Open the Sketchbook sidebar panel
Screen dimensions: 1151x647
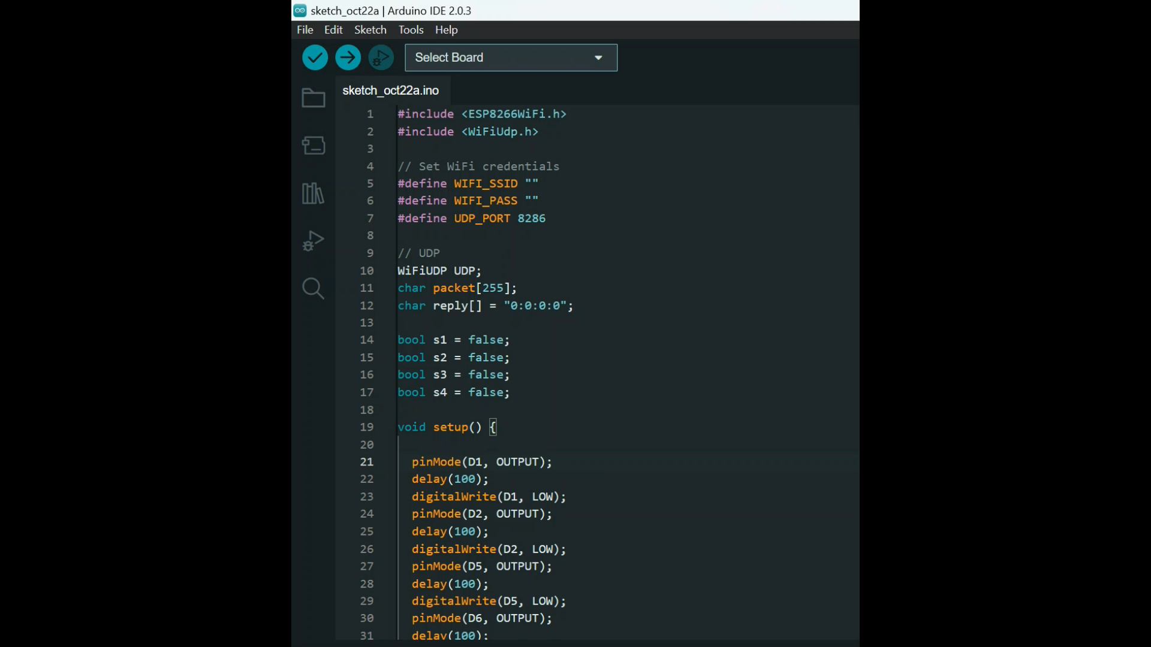[313, 98]
